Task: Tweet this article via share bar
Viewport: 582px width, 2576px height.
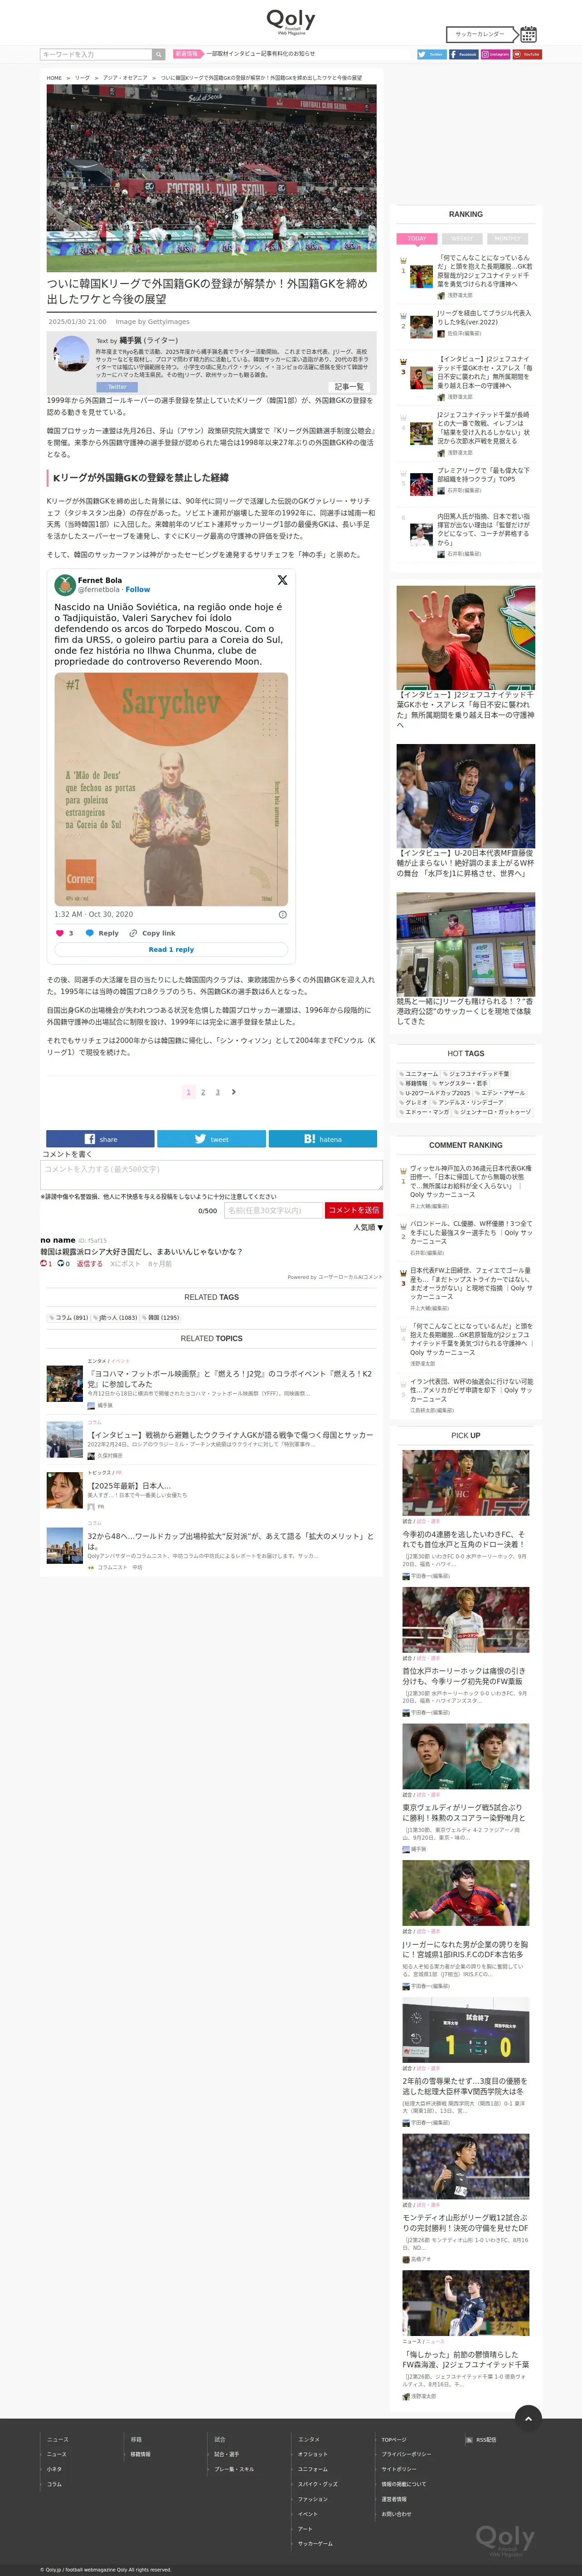Action: (x=211, y=1139)
